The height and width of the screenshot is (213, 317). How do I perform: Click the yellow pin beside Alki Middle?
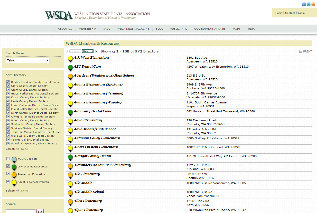(70, 185)
